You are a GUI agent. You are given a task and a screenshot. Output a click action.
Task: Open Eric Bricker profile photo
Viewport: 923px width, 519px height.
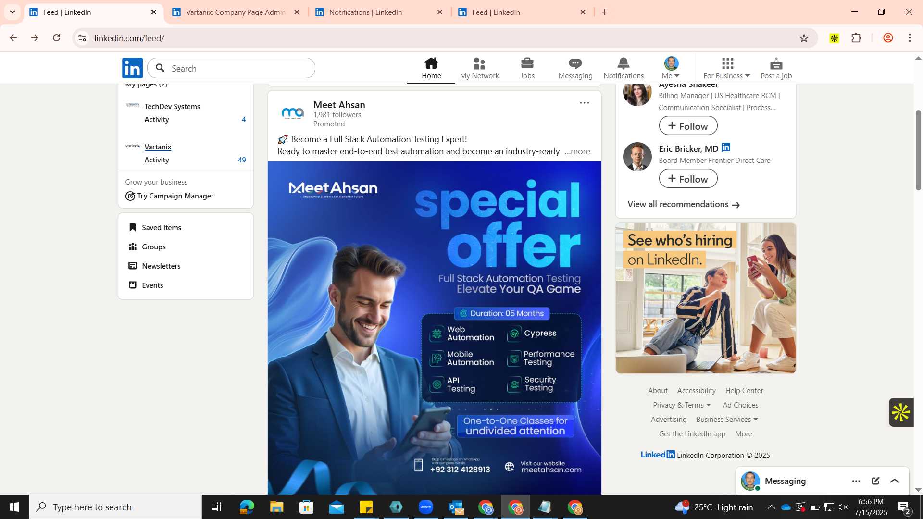(637, 156)
